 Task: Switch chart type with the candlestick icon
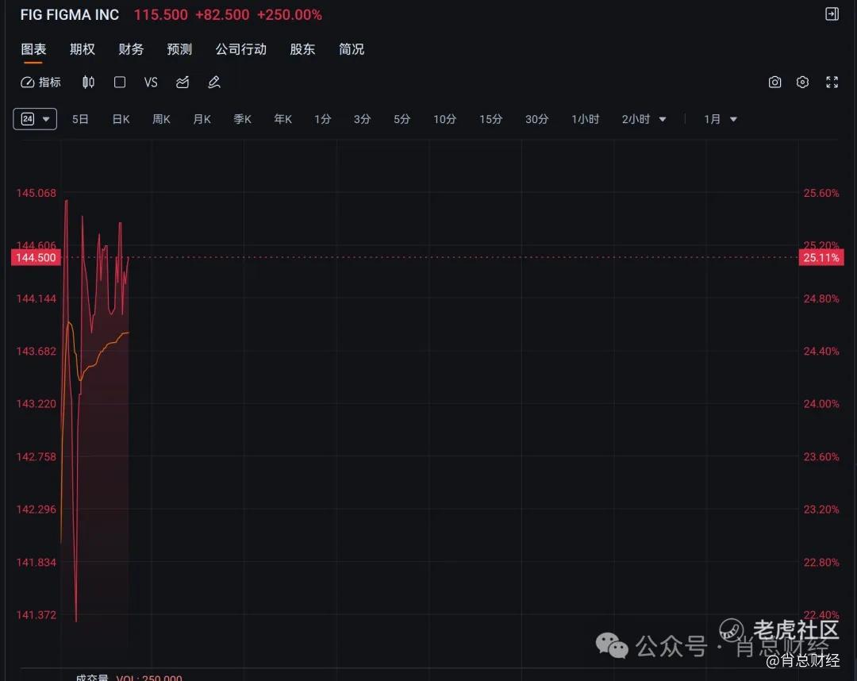[x=88, y=82]
